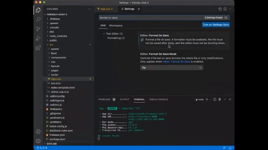Open Format On Save Mode dropdown

coord(172,67)
